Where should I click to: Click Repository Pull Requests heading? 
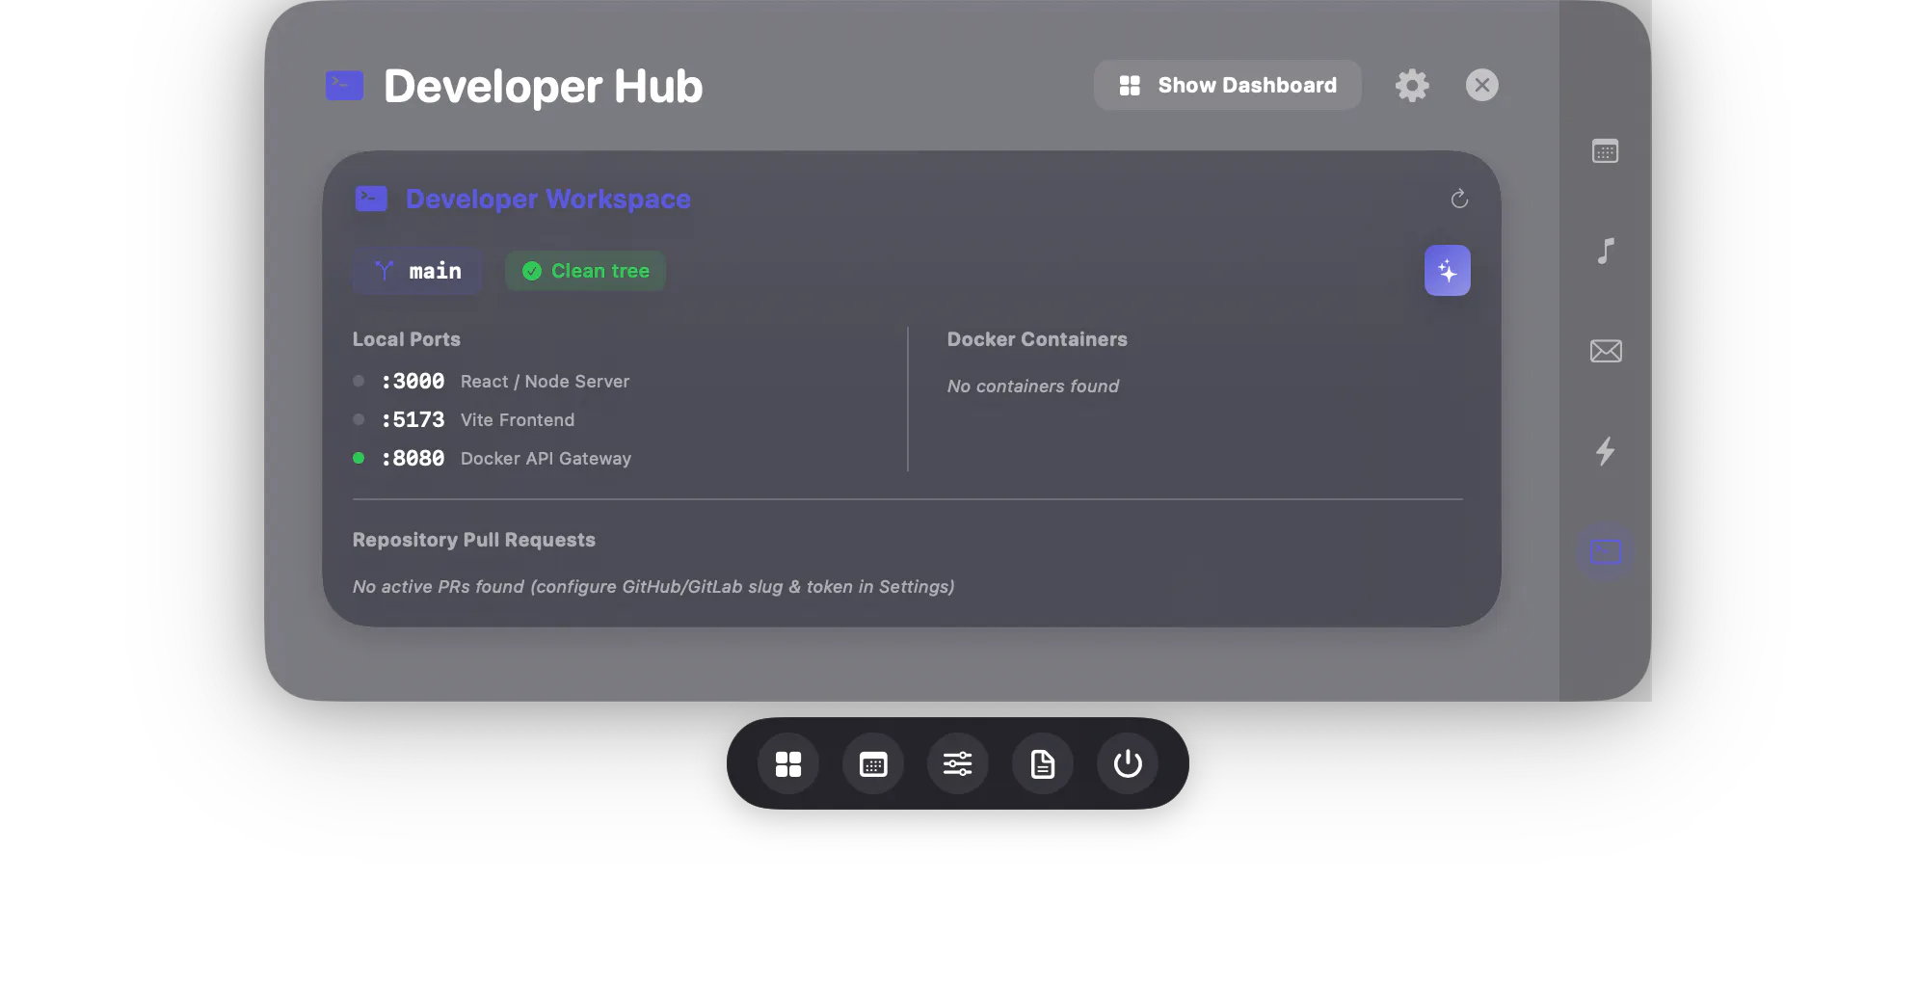pos(474,540)
